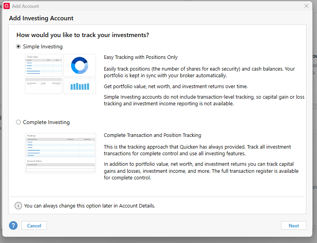Click 'Simple Investing accounts do not include' paragraph
Screen dimensions: 317x243
tap(204, 100)
